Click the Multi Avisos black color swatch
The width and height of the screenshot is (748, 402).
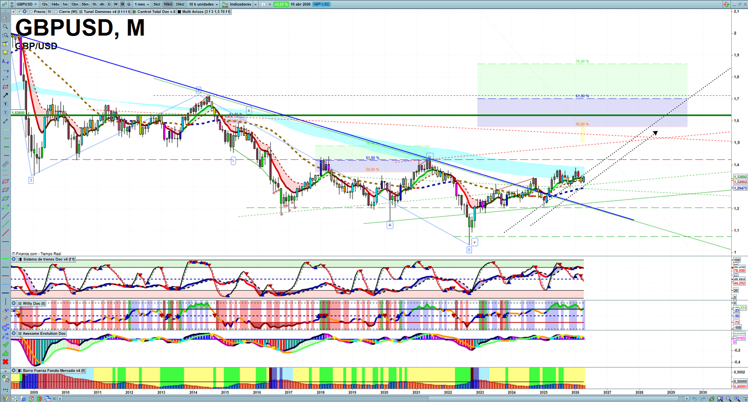[180, 12]
